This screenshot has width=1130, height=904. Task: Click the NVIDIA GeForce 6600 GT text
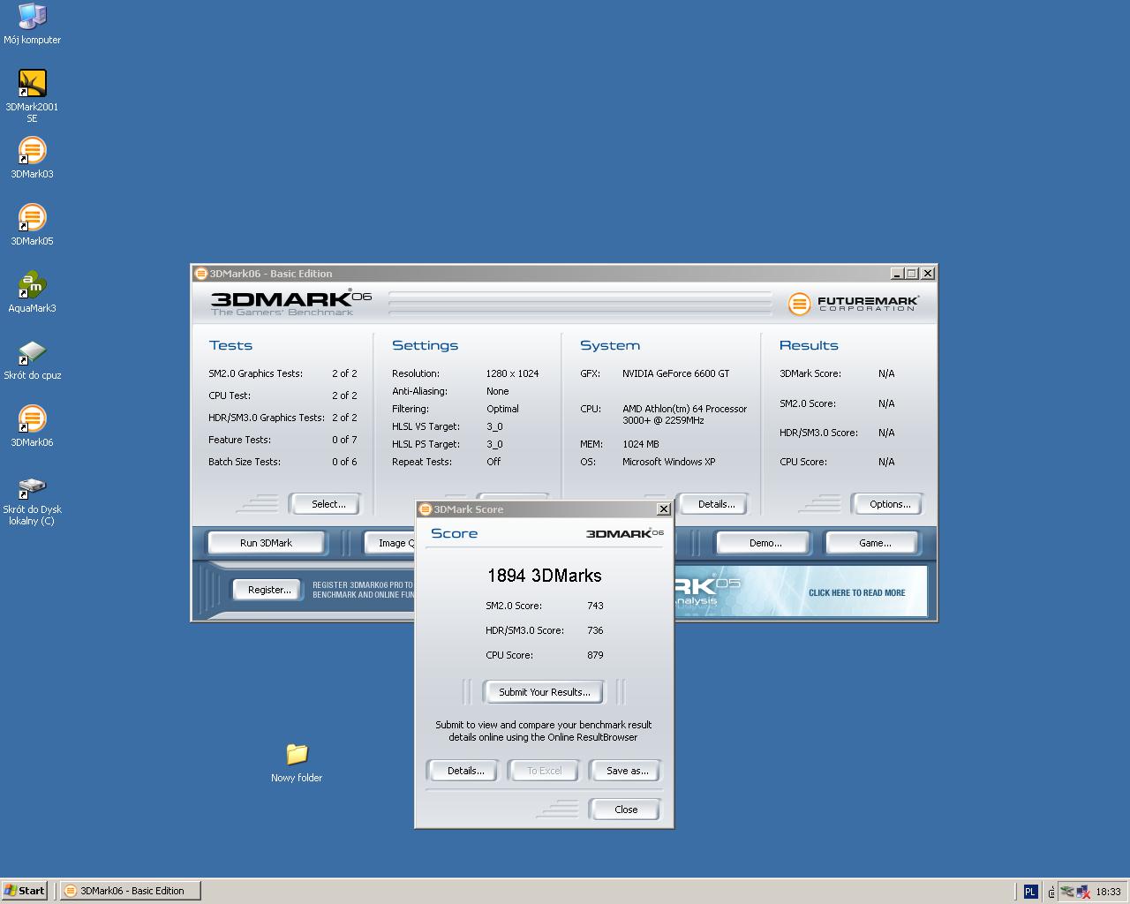pyautogui.click(x=675, y=373)
